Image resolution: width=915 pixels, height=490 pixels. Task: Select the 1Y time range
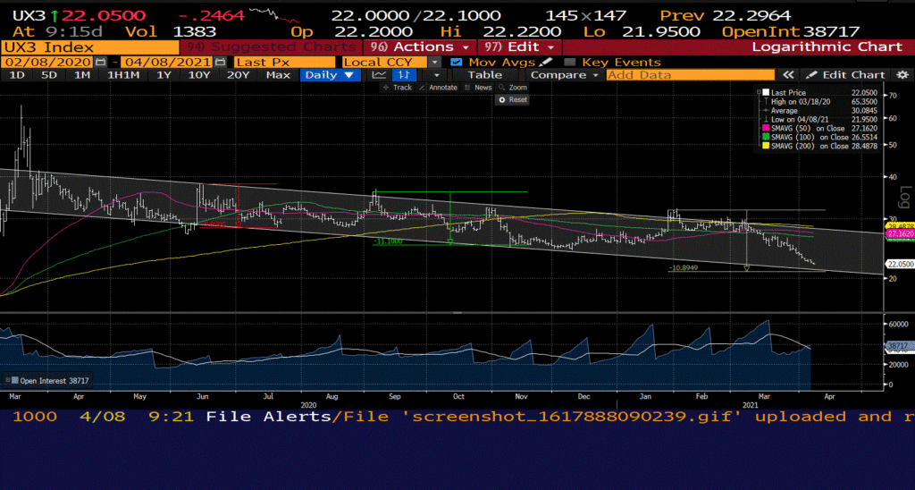(x=163, y=75)
